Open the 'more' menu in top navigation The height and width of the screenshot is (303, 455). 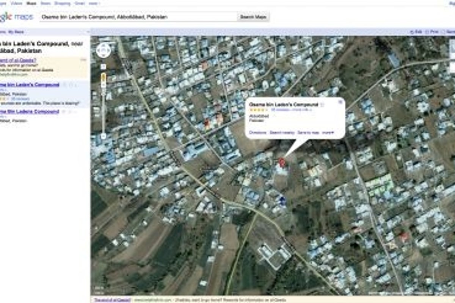coord(95,3)
